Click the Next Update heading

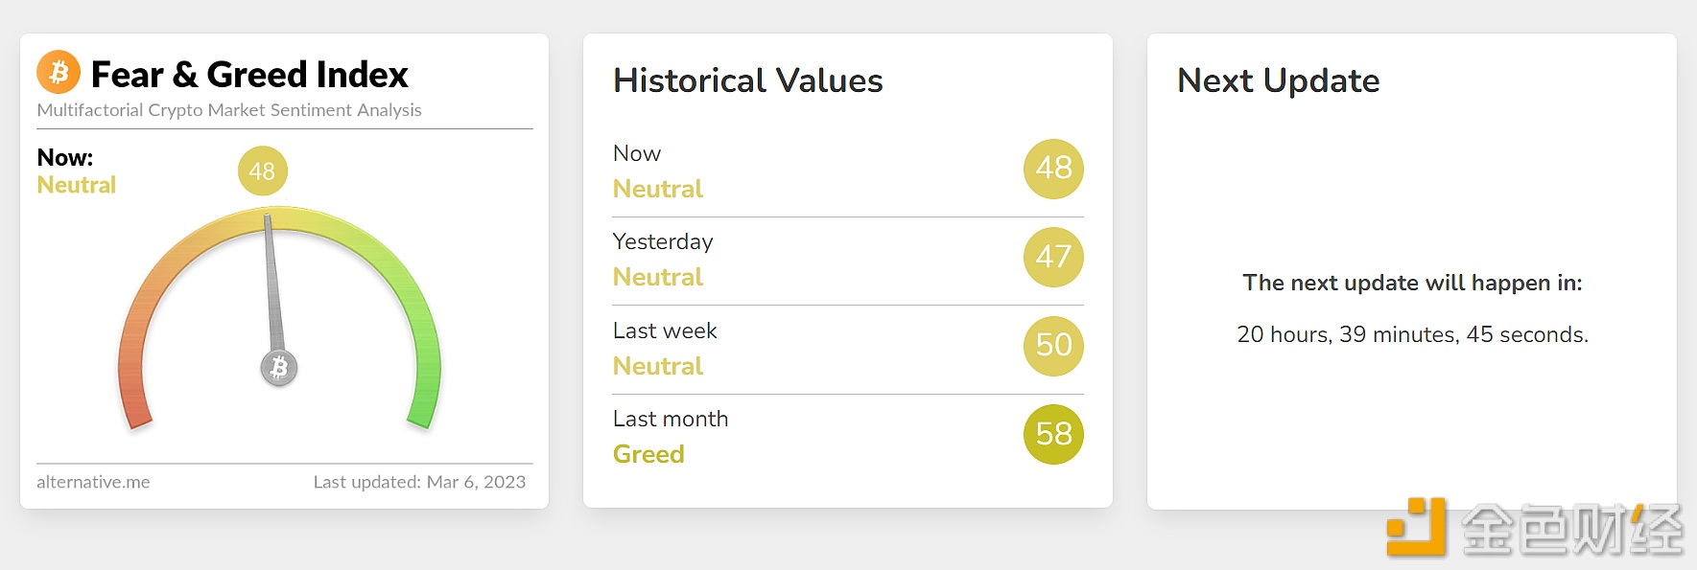pyautogui.click(x=1278, y=80)
